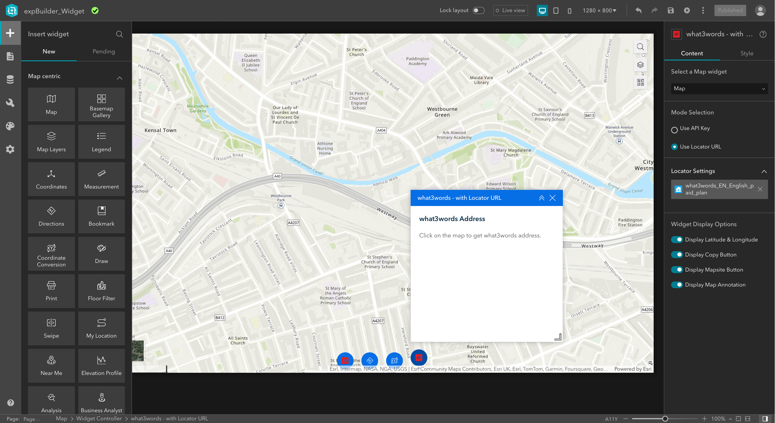Select the Near Me widget
Viewport: 775px width, 423px height.
point(51,365)
